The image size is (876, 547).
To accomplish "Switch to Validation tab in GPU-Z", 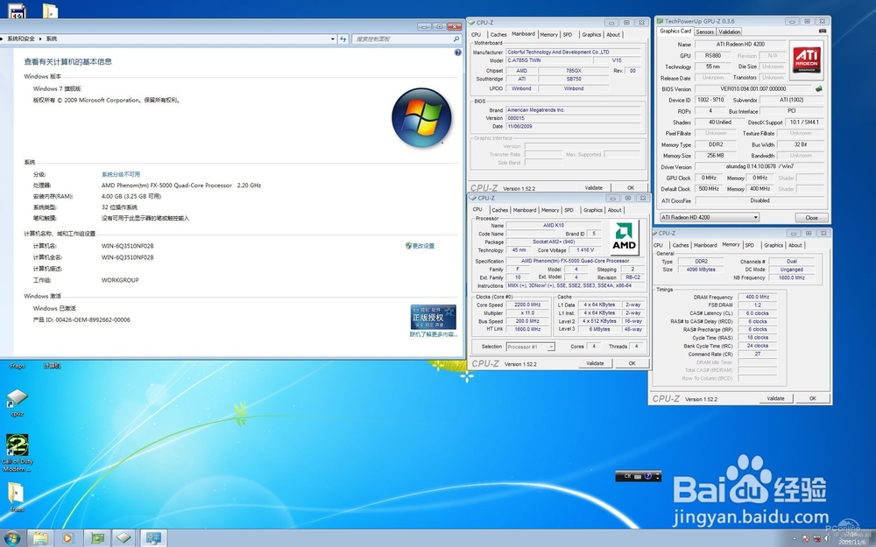I will (x=729, y=32).
